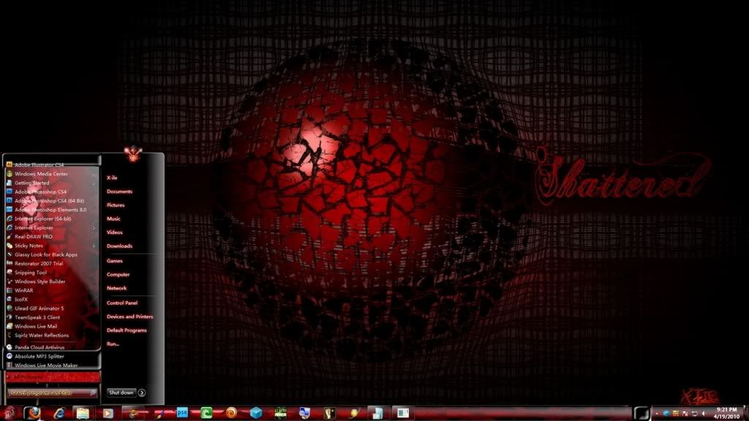Open the Downloads folder link
The image size is (749, 421).
coord(119,246)
